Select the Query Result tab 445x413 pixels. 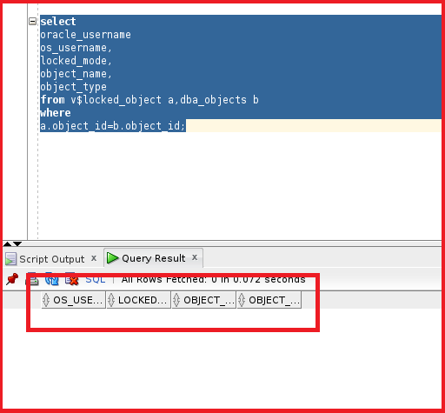(153, 258)
